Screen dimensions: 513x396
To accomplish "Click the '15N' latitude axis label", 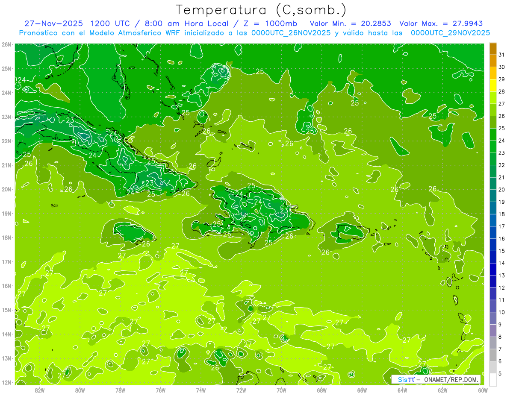I will coord(6,310).
